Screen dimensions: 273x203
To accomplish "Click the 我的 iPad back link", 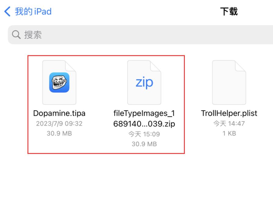I will point(31,11).
